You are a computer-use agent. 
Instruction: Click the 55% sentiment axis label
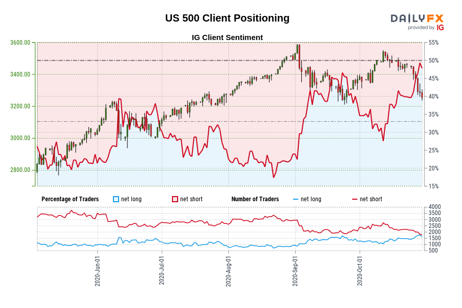pos(433,43)
